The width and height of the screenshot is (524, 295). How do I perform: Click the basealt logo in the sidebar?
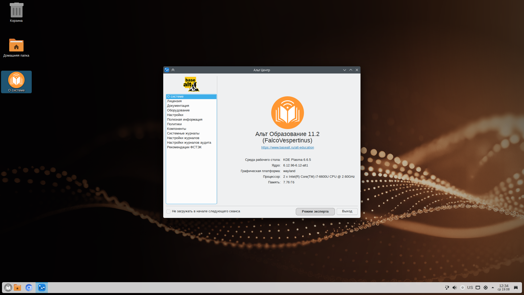(191, 84)
